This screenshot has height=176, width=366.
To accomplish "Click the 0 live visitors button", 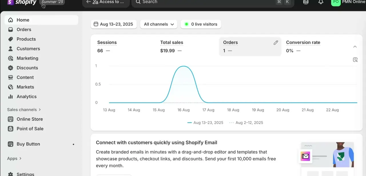I will tap(201, 24).
